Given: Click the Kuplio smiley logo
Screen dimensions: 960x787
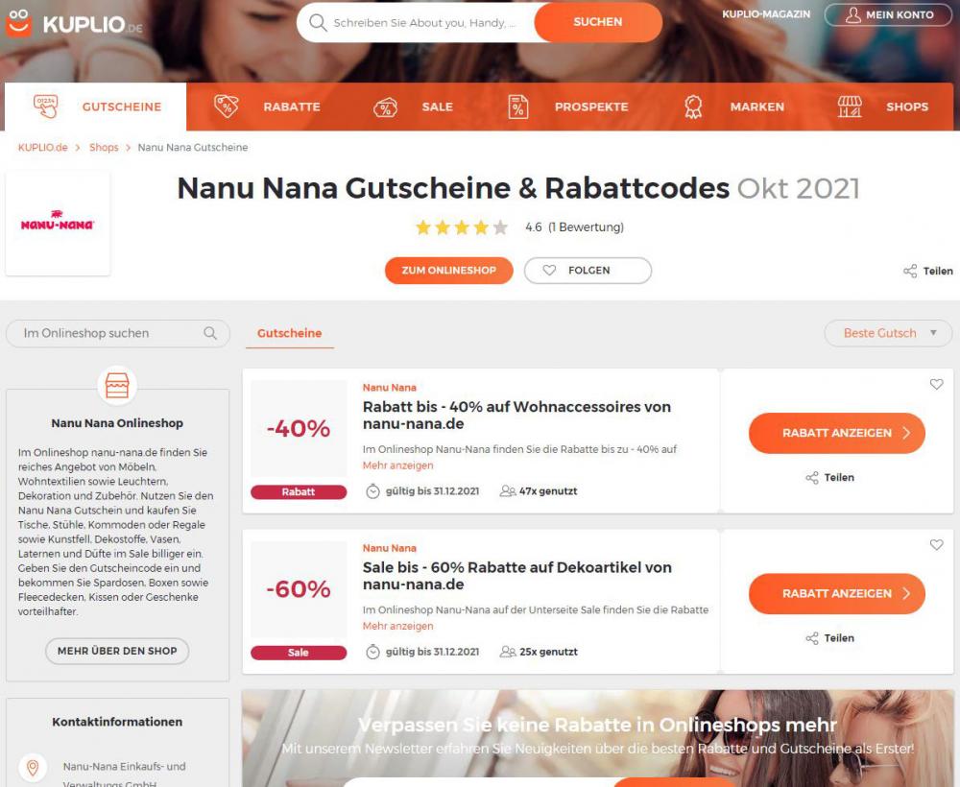Looking at the screenshot, I should (x=18, y=23).
